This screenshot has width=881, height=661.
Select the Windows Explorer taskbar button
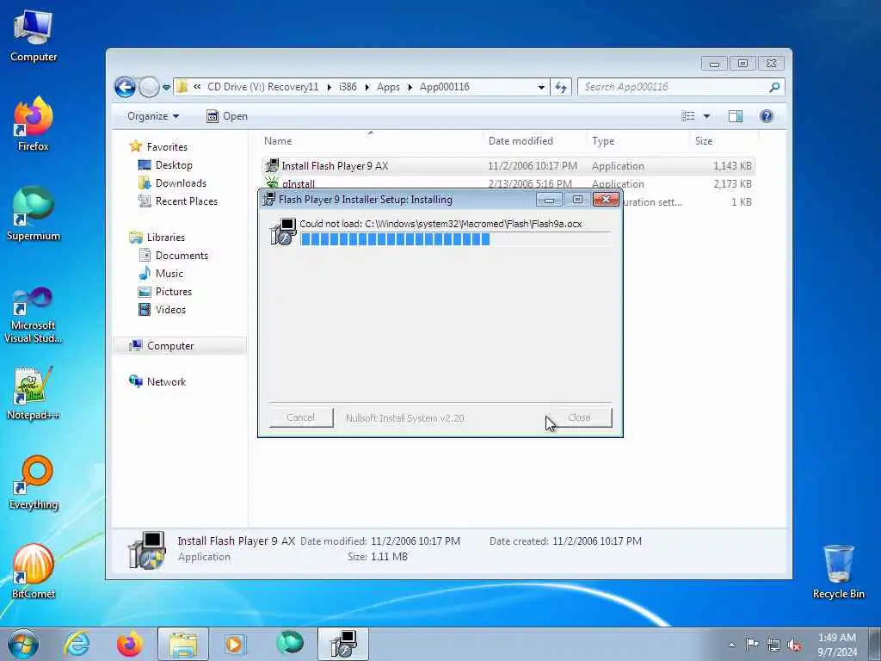pyautogui.click(x=183, y=644)
